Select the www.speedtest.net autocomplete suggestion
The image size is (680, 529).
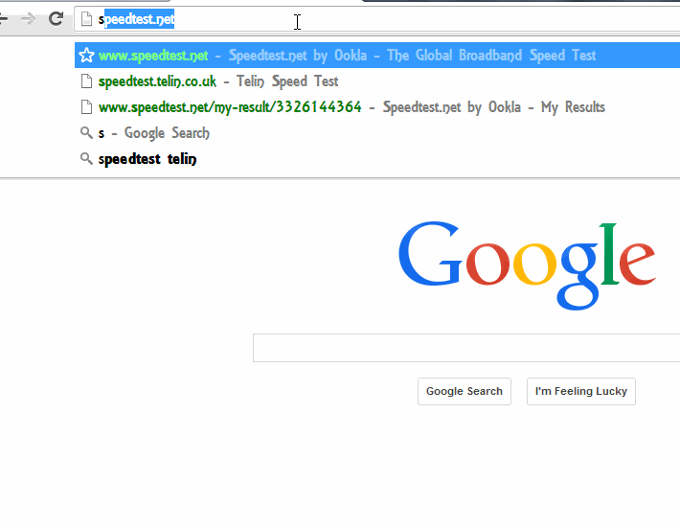(377, 56)
